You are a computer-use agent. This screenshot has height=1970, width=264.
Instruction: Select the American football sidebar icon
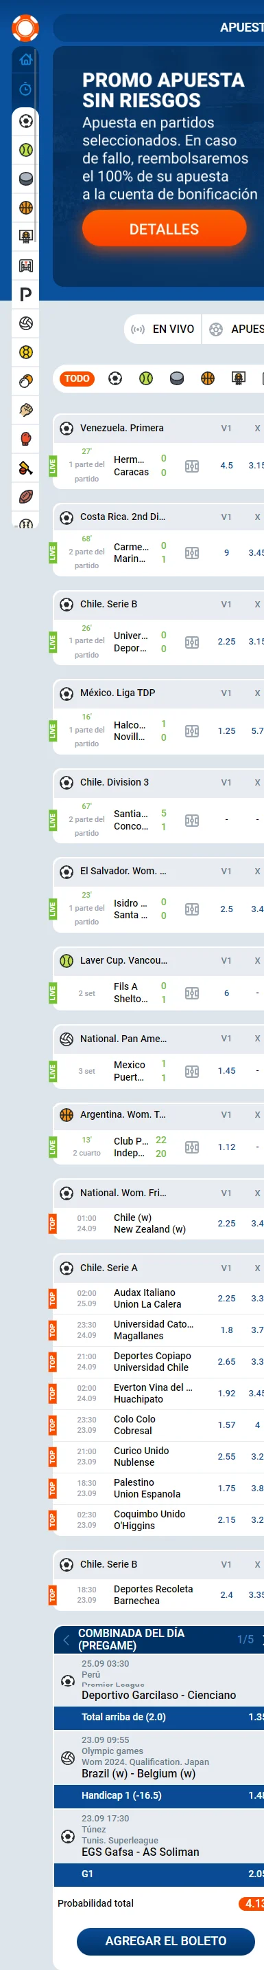coord(26,497)
